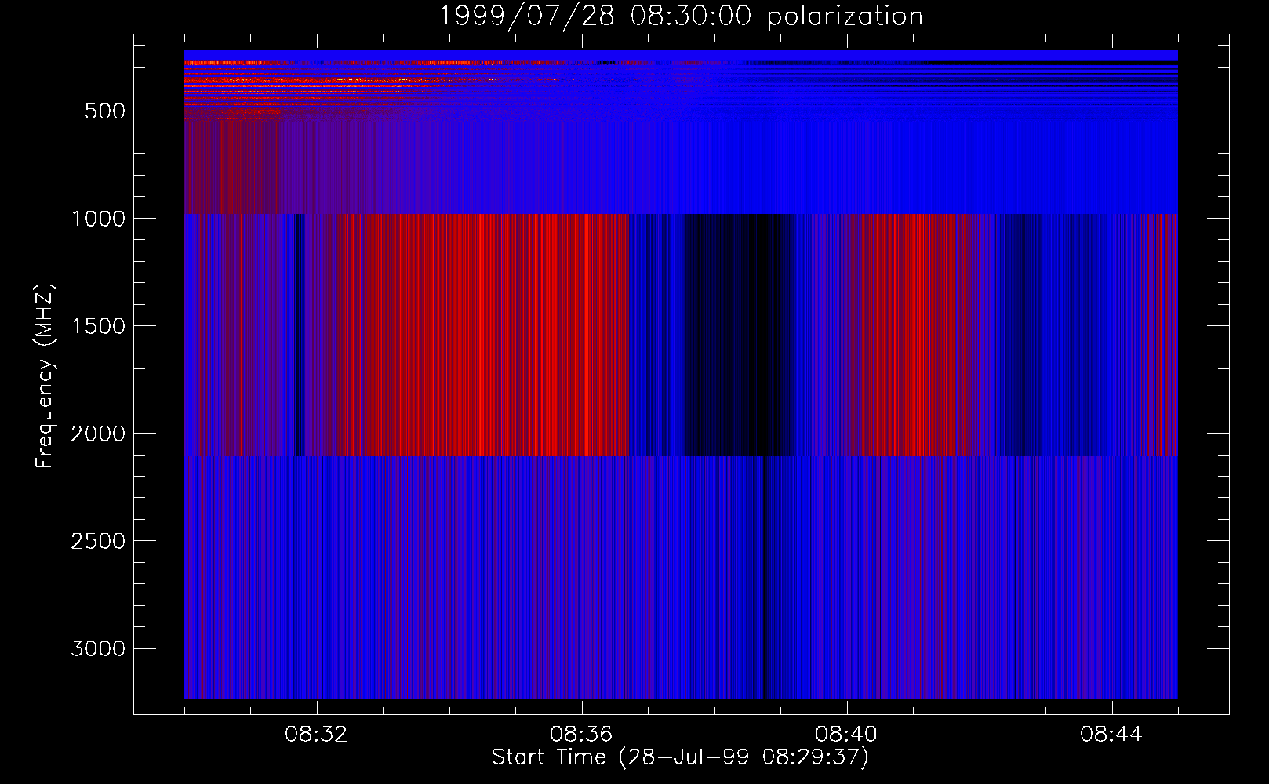This screenshot has width=1269, height=784.
Task: Click the 2500 frequency tick label
Action: [x=98, y=541]
